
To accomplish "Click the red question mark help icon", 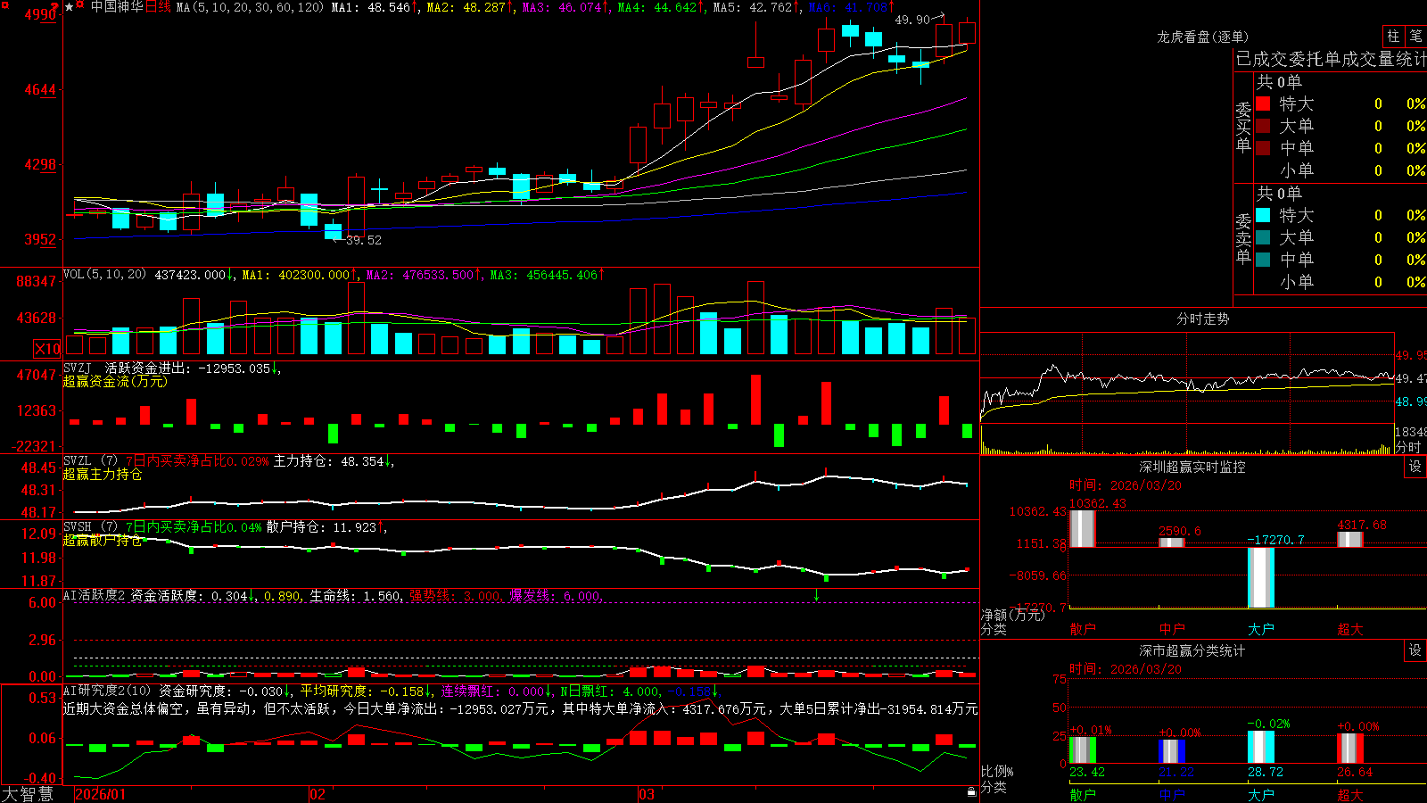I will (53, 7).
